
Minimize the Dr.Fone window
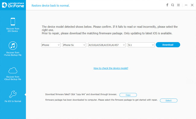[x=186, y=5]
